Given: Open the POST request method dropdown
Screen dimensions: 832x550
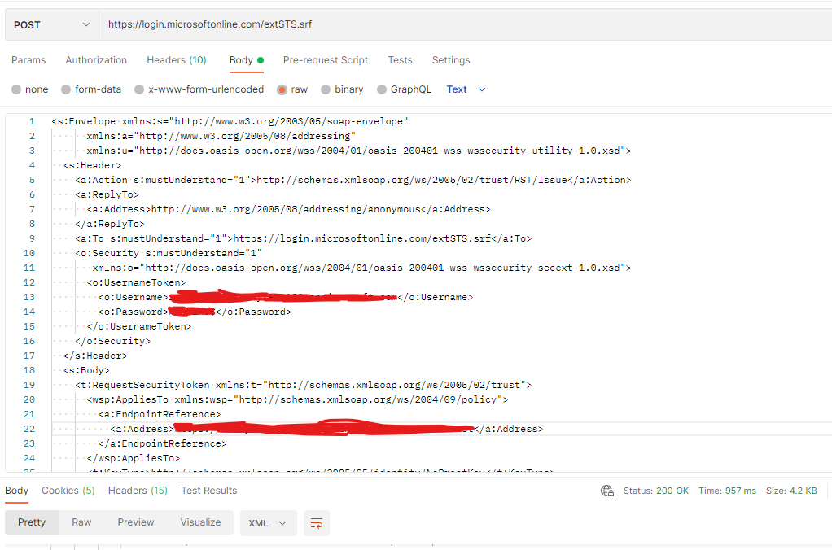Looking at the screenshot, I should (x=50, y=24).
